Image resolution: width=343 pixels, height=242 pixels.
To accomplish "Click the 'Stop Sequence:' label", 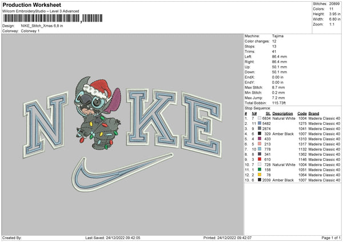I will [258, 108].
